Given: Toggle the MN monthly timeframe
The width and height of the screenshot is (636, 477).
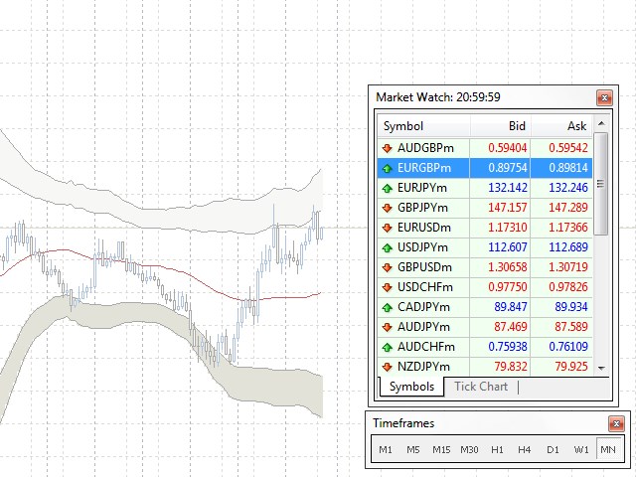Looking at the screenshot, I should point(608,450).
